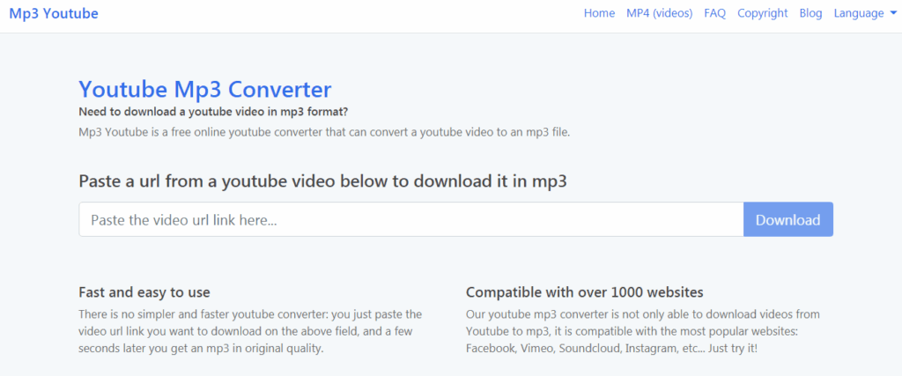Open the Blog link
Screen dimensions: 902x376
pyautogui.click(x=810, y=13)
